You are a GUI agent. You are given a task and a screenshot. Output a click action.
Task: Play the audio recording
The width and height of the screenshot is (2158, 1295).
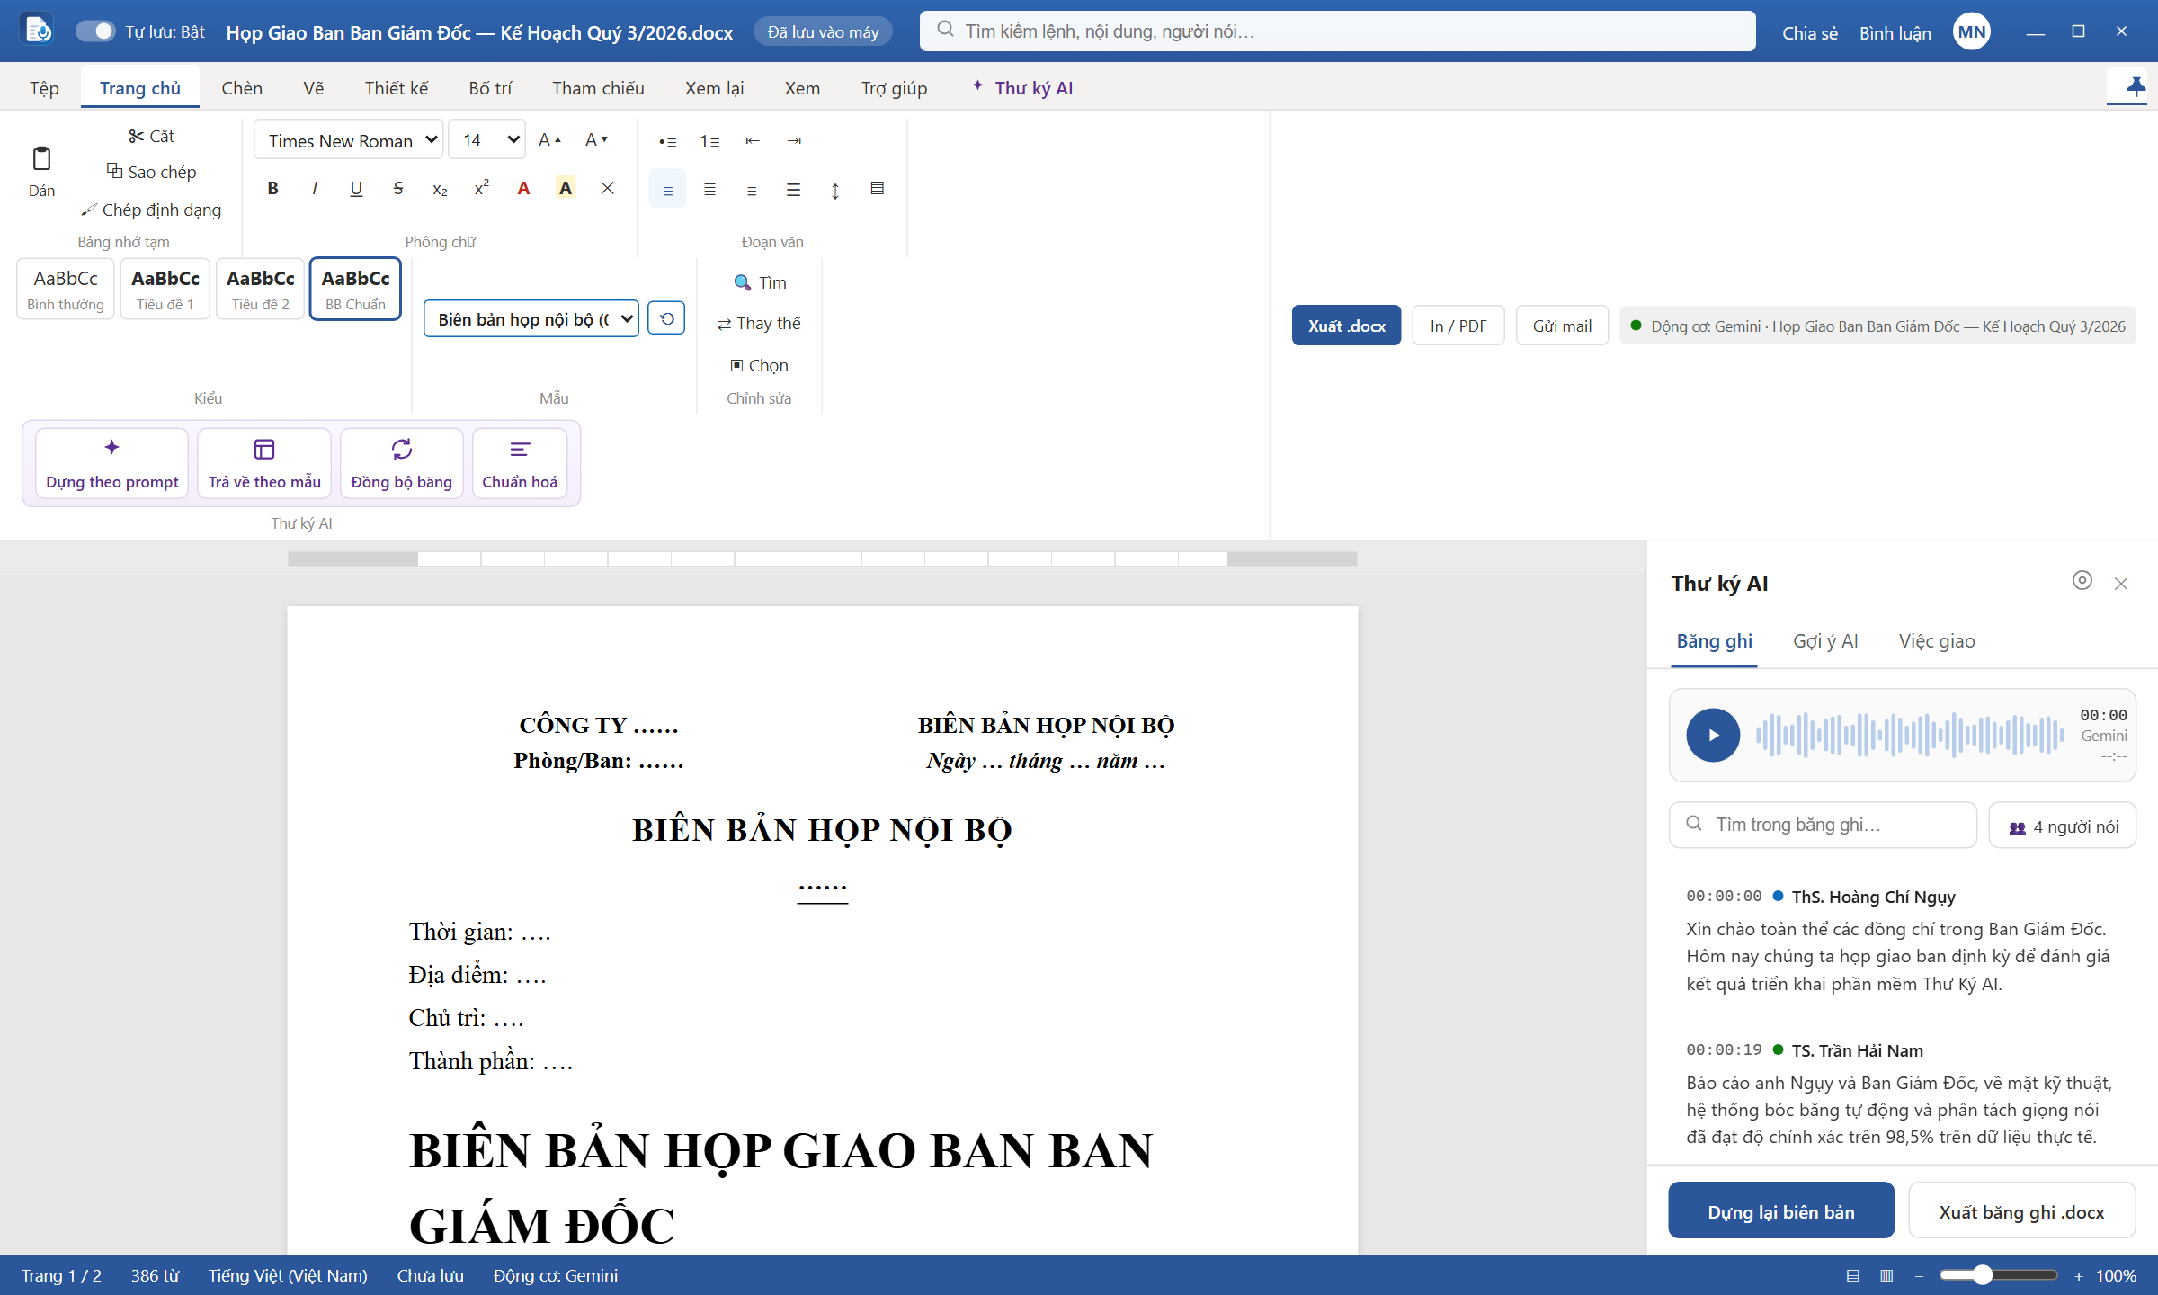tap(1713, 735)
